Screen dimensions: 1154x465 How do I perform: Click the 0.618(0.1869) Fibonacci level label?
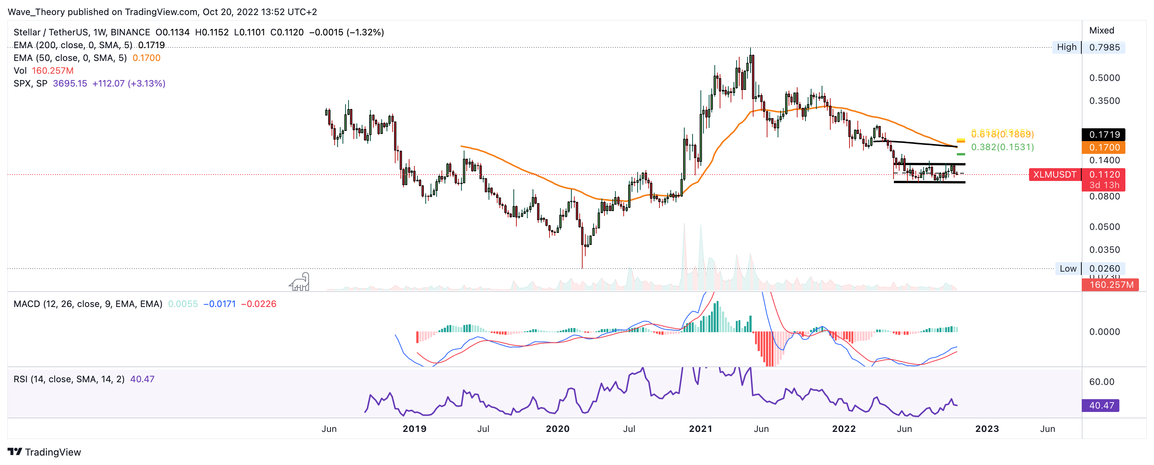pyautogui.click(x=1002, y=134)
